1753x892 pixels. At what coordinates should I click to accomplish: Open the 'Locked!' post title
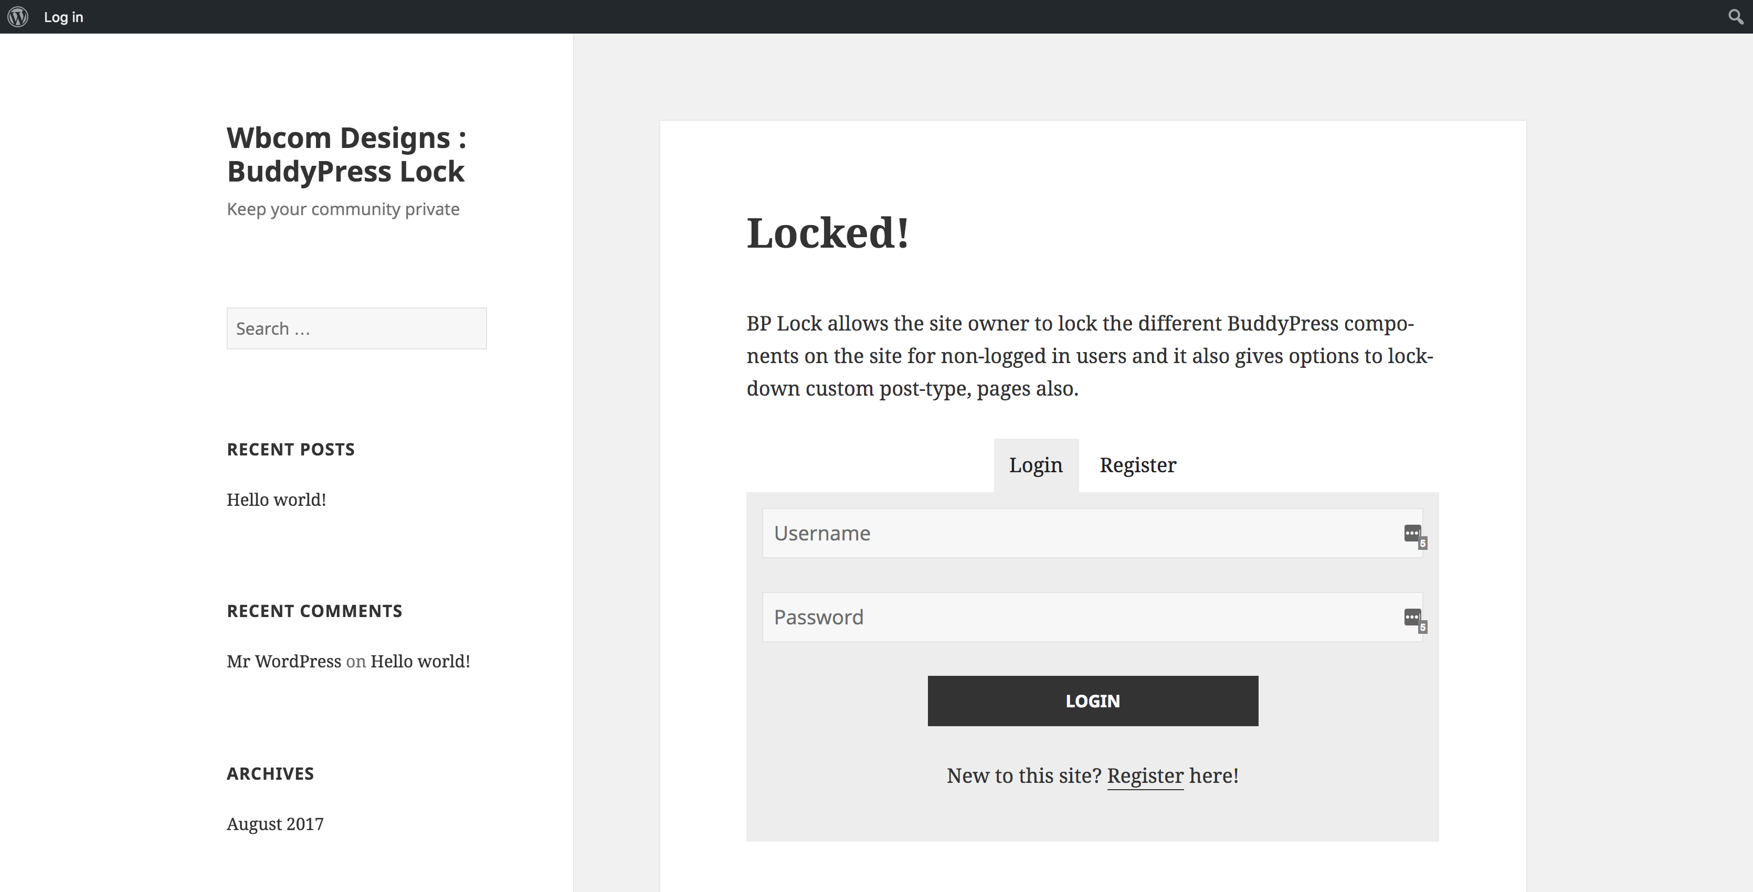click(x=828, y=235)
